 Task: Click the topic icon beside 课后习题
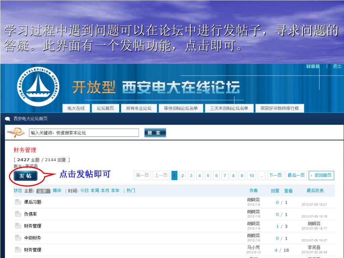pos(18,202)
